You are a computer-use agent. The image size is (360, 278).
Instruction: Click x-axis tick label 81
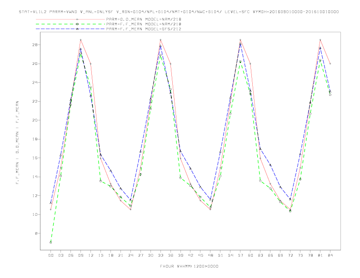pos(320,255)
